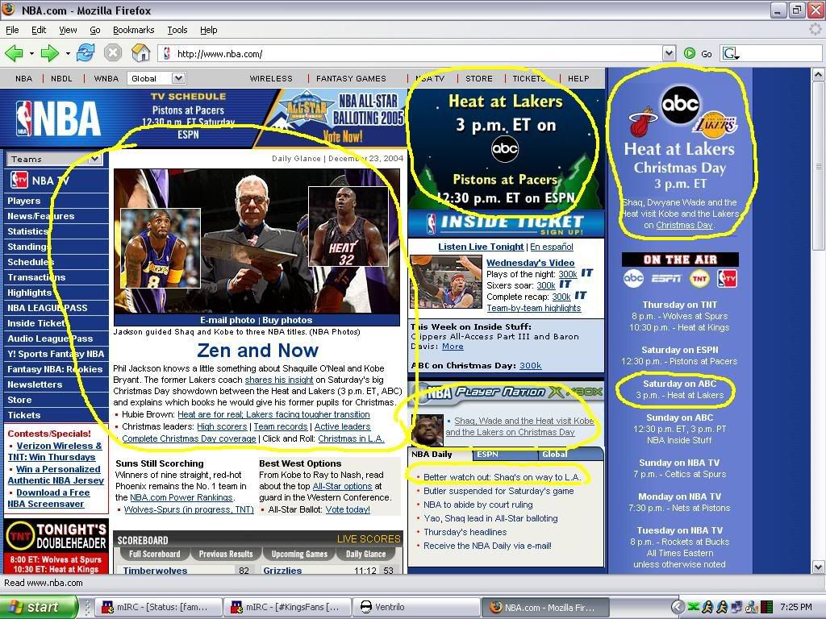
Task: Stop loading with the Stop icon
Action: pyautogui.click(x=113, y=53)
